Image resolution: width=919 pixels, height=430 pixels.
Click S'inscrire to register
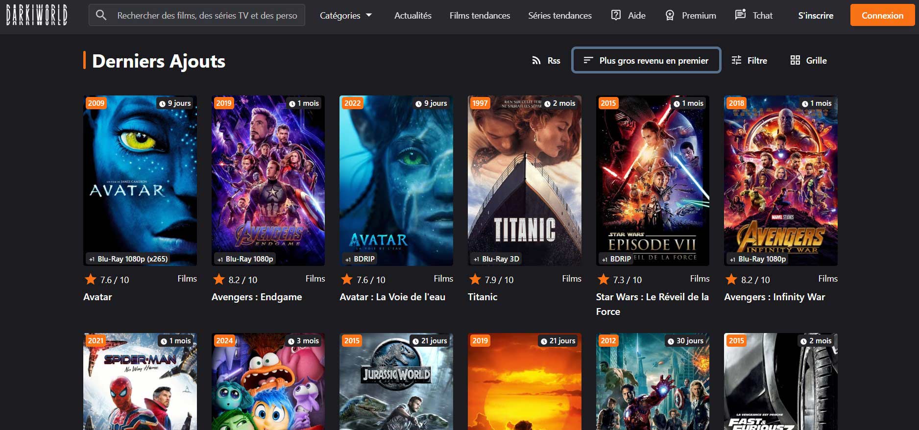(816, 15)
